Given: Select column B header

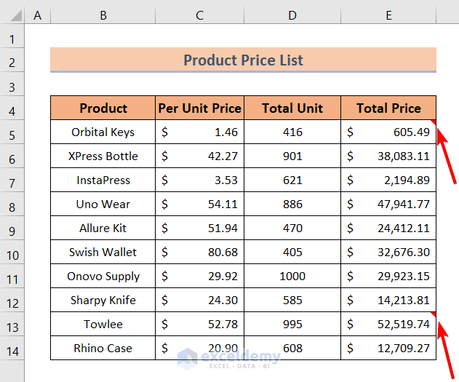Looking at the screenshot, I should tap(103, 13).
